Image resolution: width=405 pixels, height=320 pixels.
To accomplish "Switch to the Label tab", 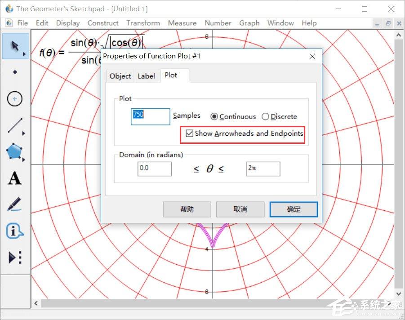I will point(146,76).
